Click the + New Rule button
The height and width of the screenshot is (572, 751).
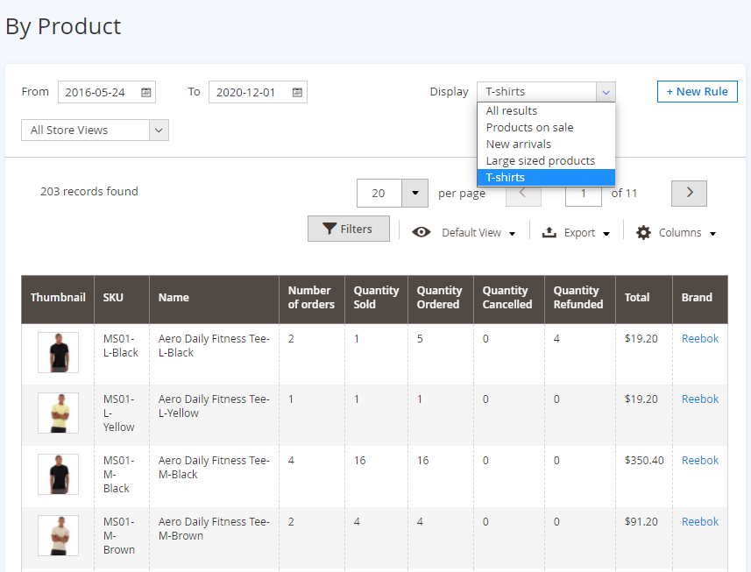pyautogui.click(x=697, y=91)
